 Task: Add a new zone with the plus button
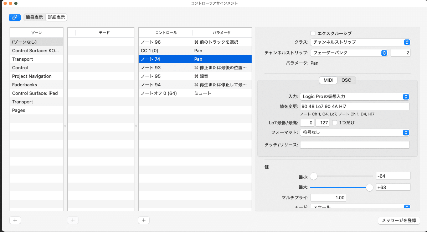click(x=15, y=220)
